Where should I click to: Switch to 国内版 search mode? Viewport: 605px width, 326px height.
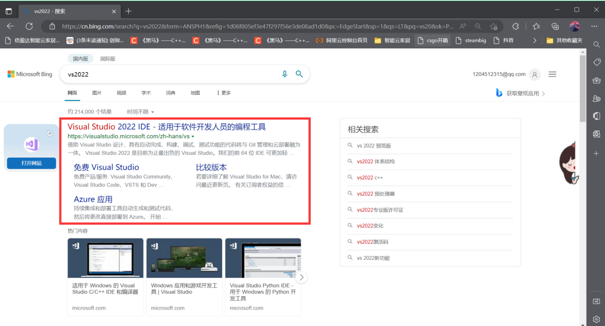click(81, 59)
